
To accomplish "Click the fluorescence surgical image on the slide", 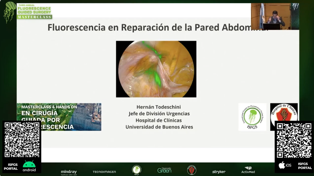I will click(156, 69).
